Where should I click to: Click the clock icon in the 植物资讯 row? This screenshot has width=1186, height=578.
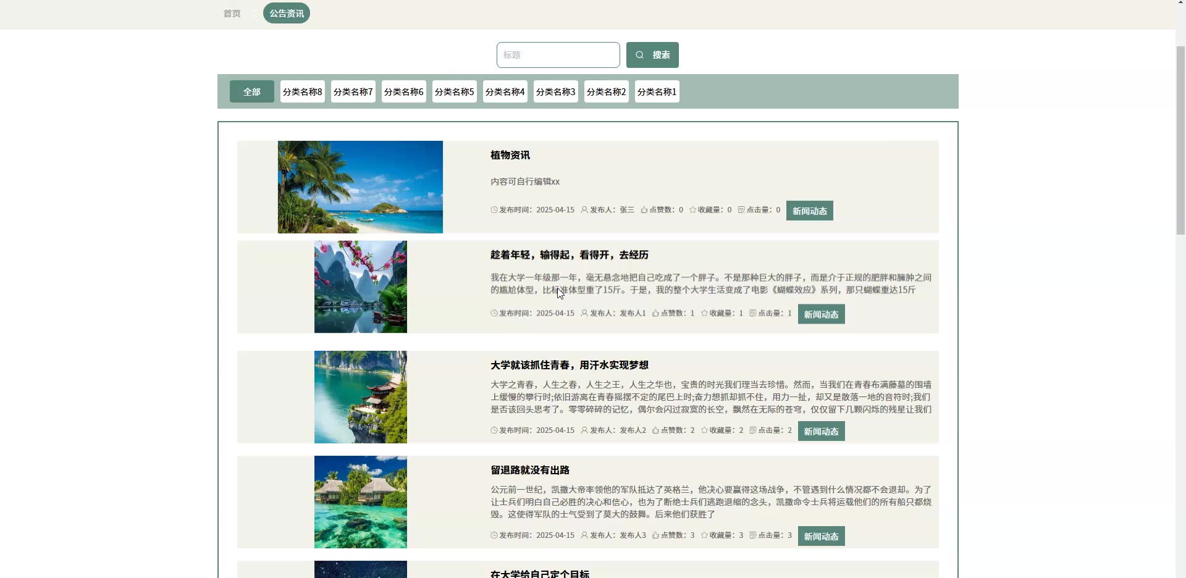(x=494, y=210)
